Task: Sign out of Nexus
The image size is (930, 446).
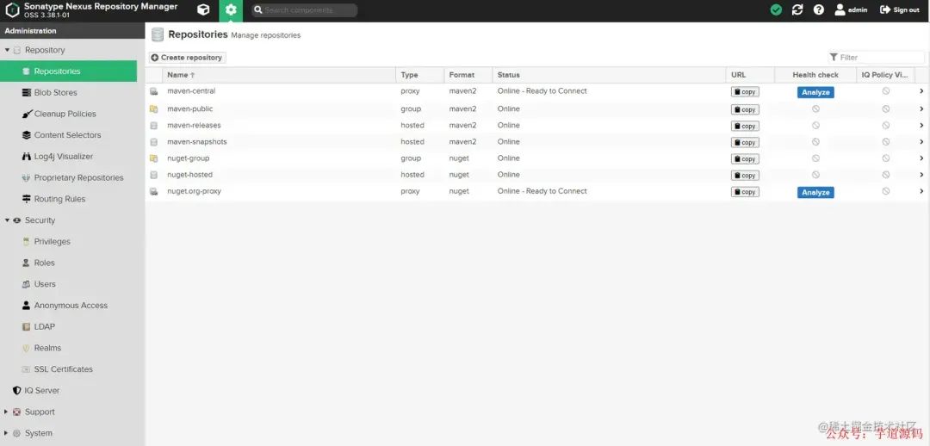Action: 900,10
